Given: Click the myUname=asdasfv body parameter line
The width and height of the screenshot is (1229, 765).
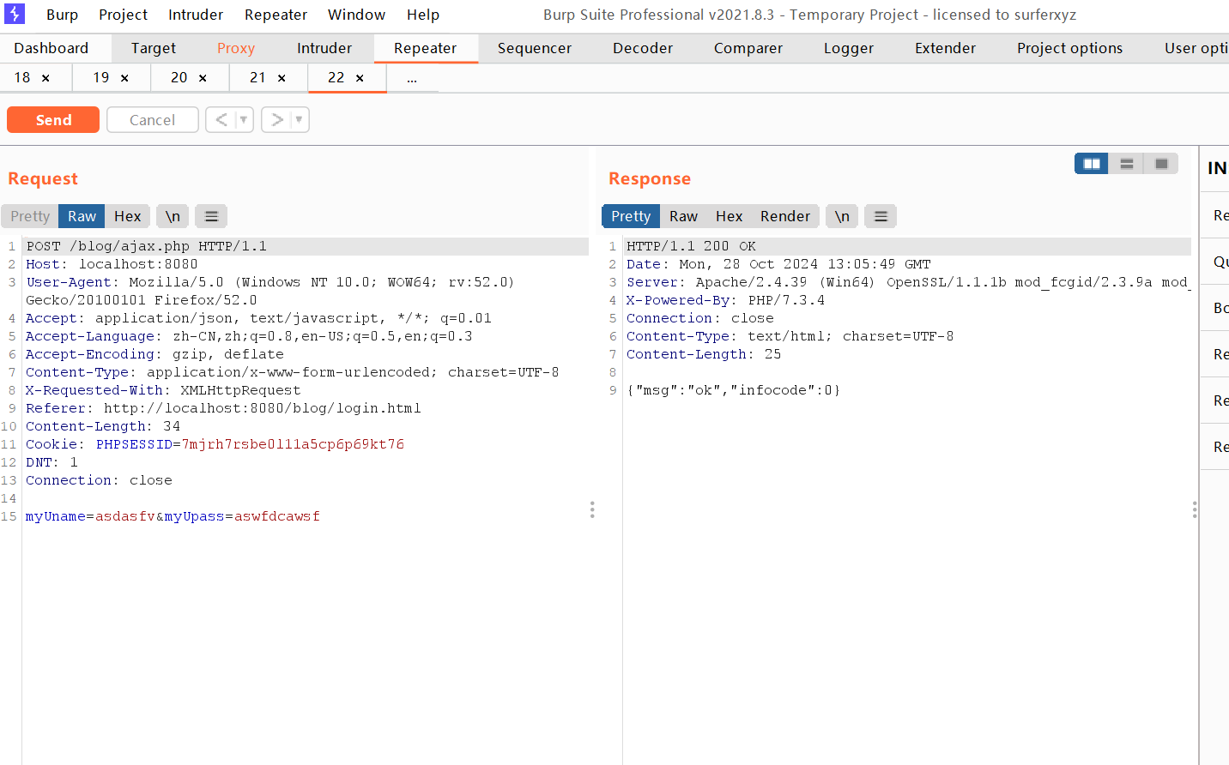Looking at the screenshot, I should pos(173,516).
